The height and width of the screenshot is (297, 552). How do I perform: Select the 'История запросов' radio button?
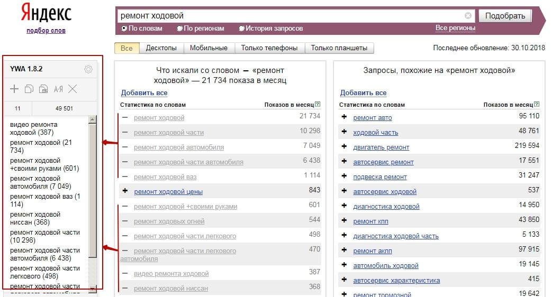click(242, 29)
